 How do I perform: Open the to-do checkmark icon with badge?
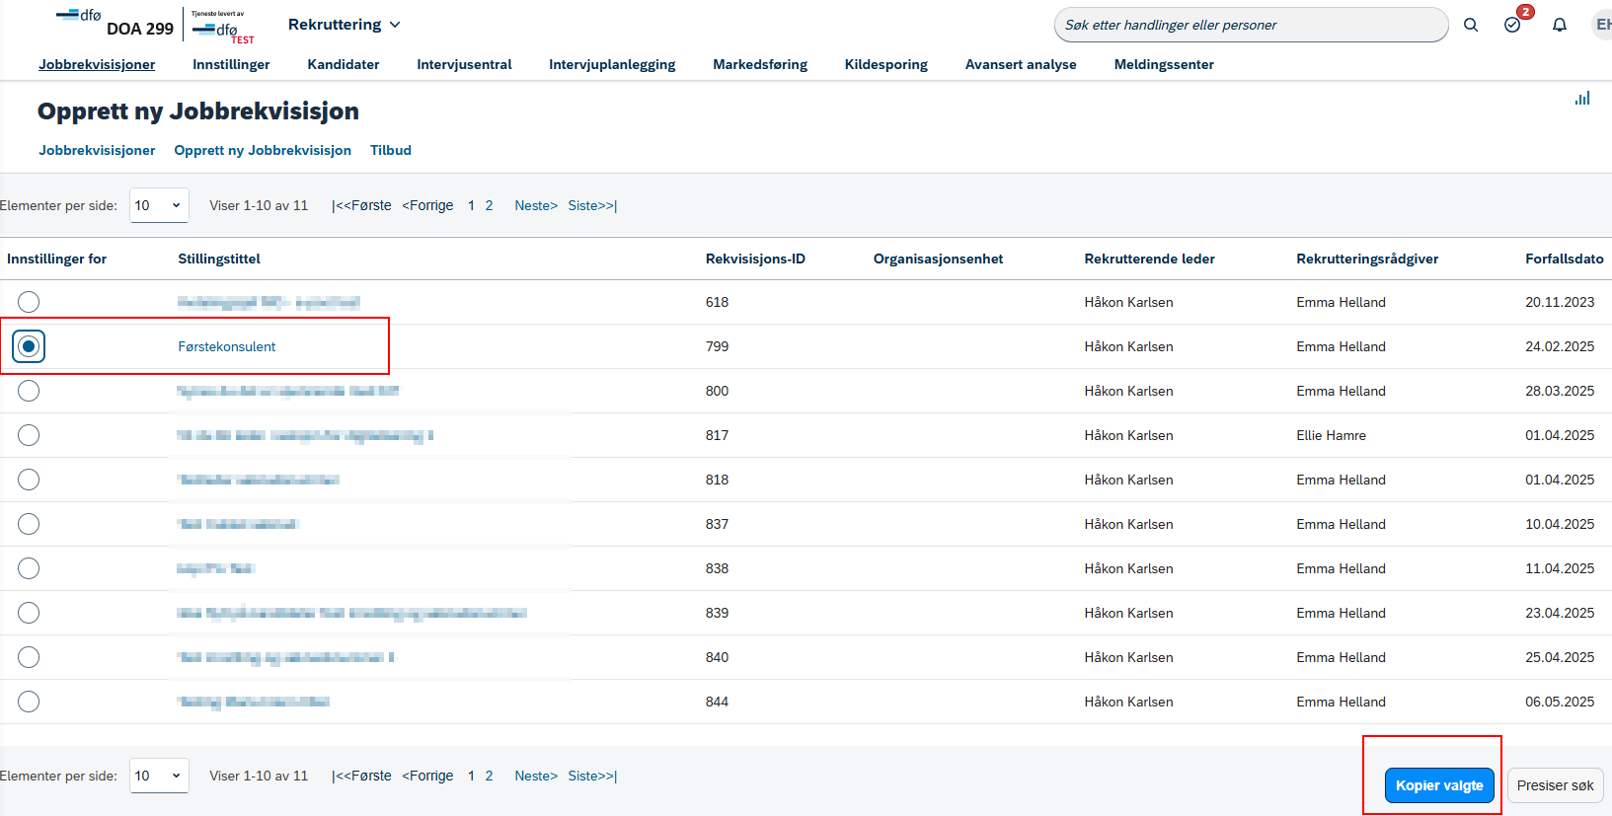tap(1513, 24)
